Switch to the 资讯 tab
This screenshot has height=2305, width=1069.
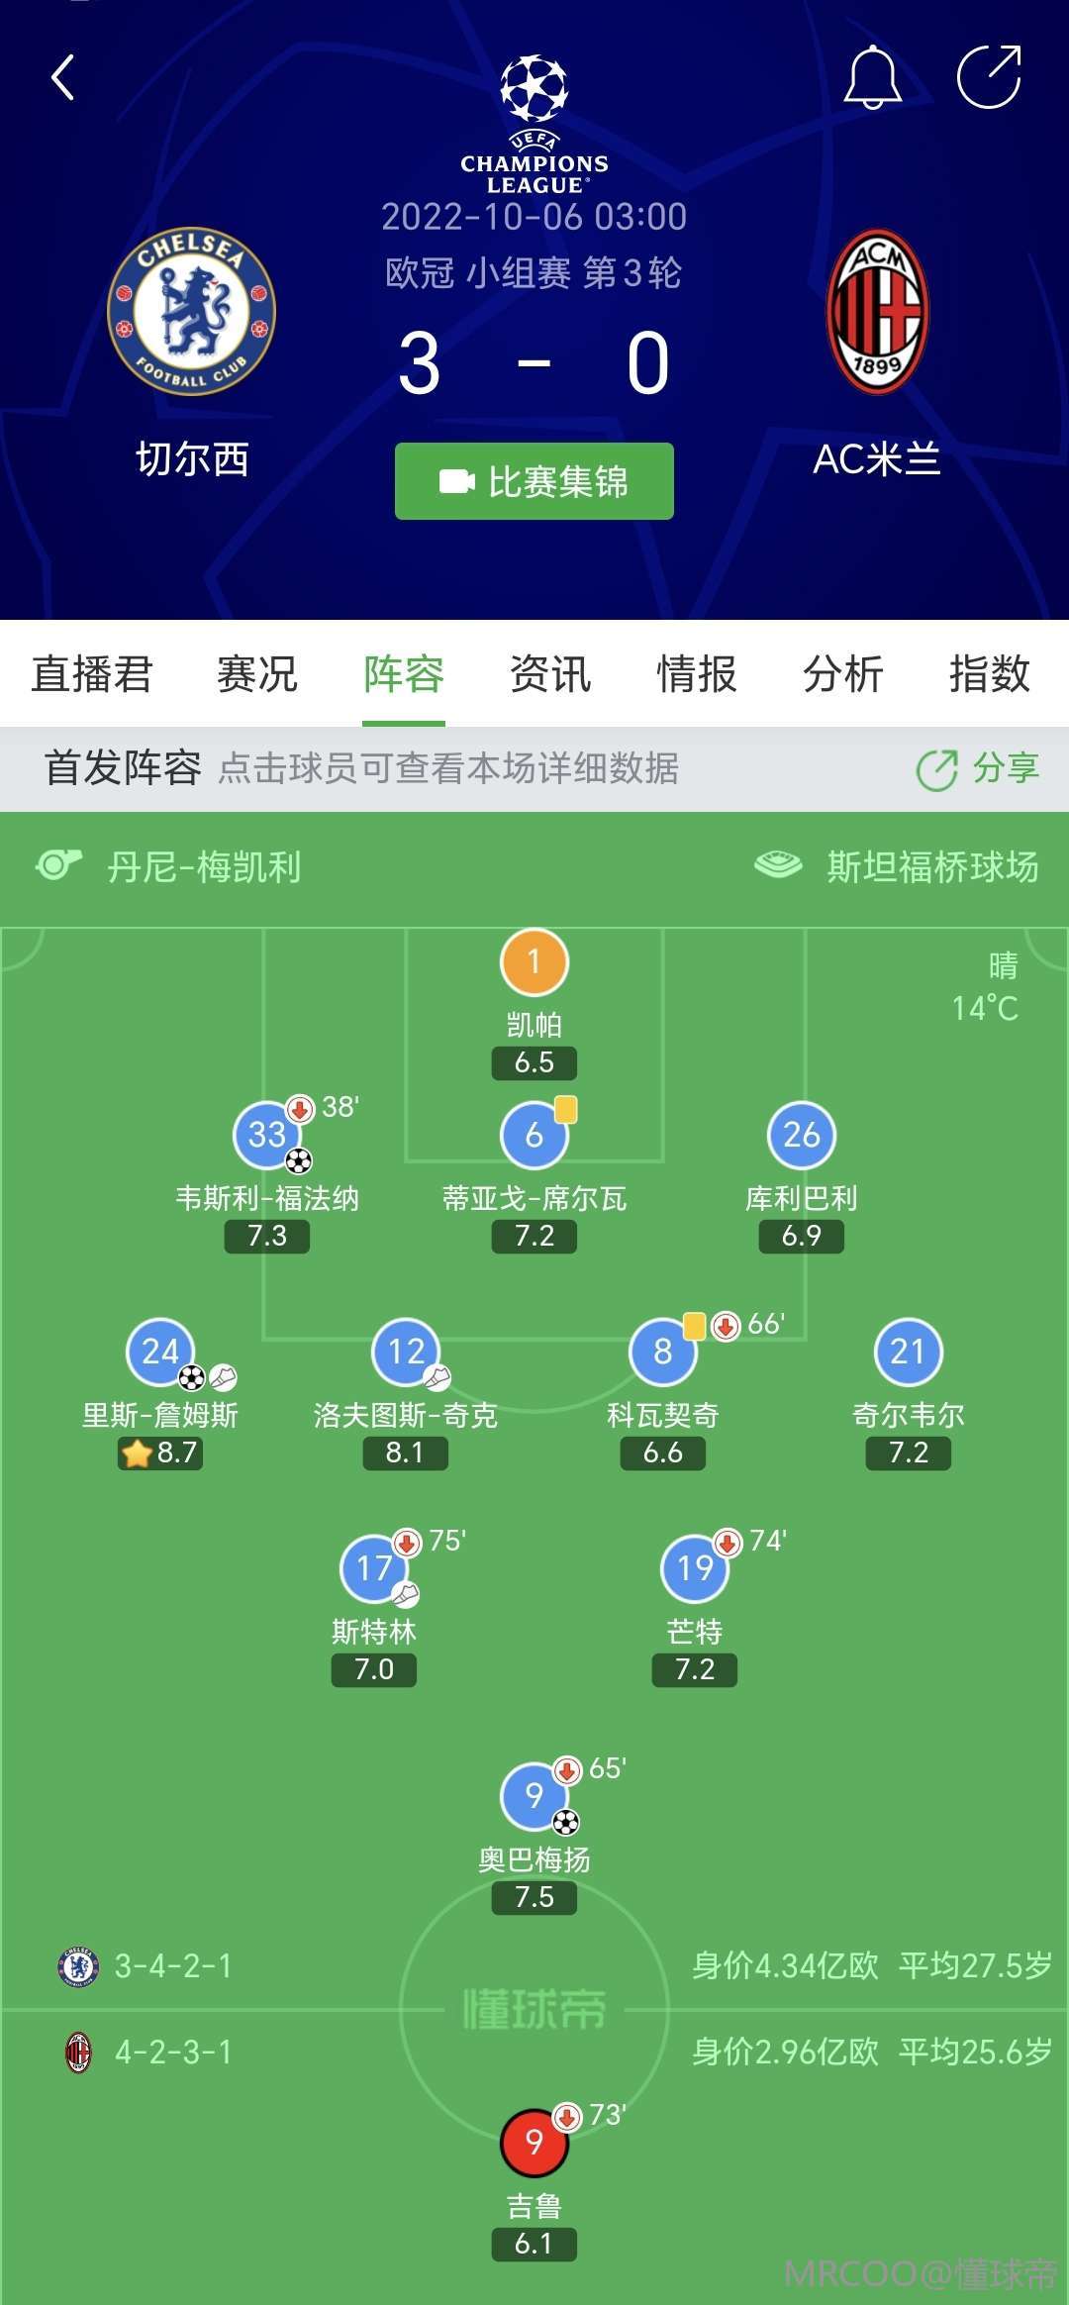pyautogui.click(x=550, y=674)
